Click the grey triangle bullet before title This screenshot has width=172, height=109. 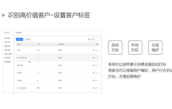click(x=4, y=15)
